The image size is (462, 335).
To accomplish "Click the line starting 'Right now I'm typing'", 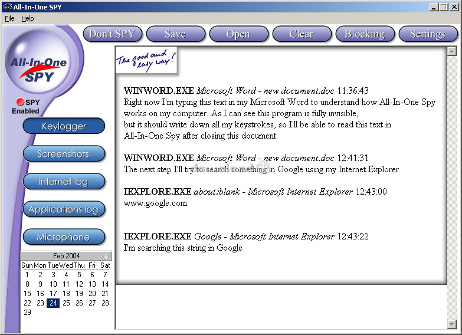I will (x=279, y=102).
